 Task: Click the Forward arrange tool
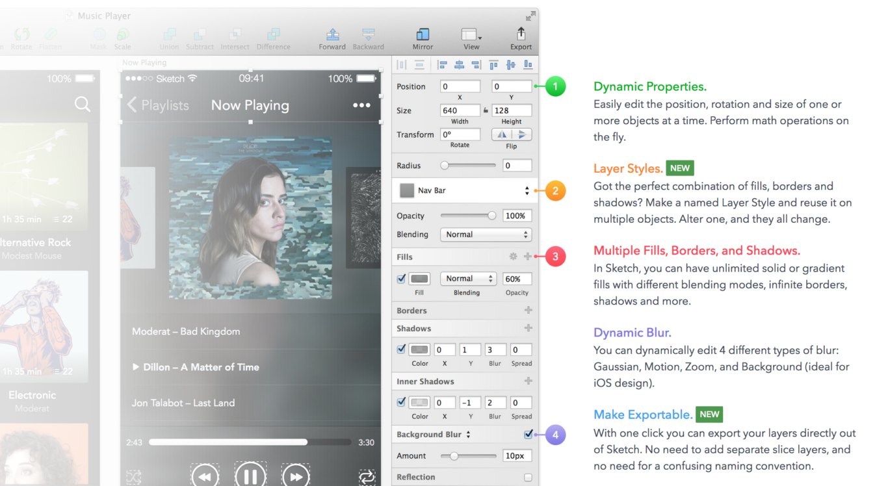click(332, 38)
